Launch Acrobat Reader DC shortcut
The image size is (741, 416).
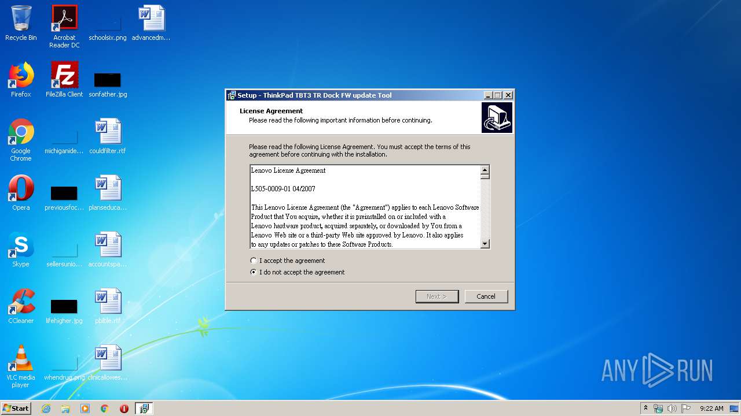pos(64,26)
